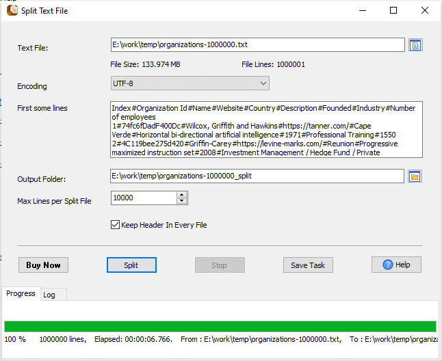Image resolution: width=442 pixels, height=361 pixels.
Task: Click the Buy Now button
Action: (x=43, y=265)
